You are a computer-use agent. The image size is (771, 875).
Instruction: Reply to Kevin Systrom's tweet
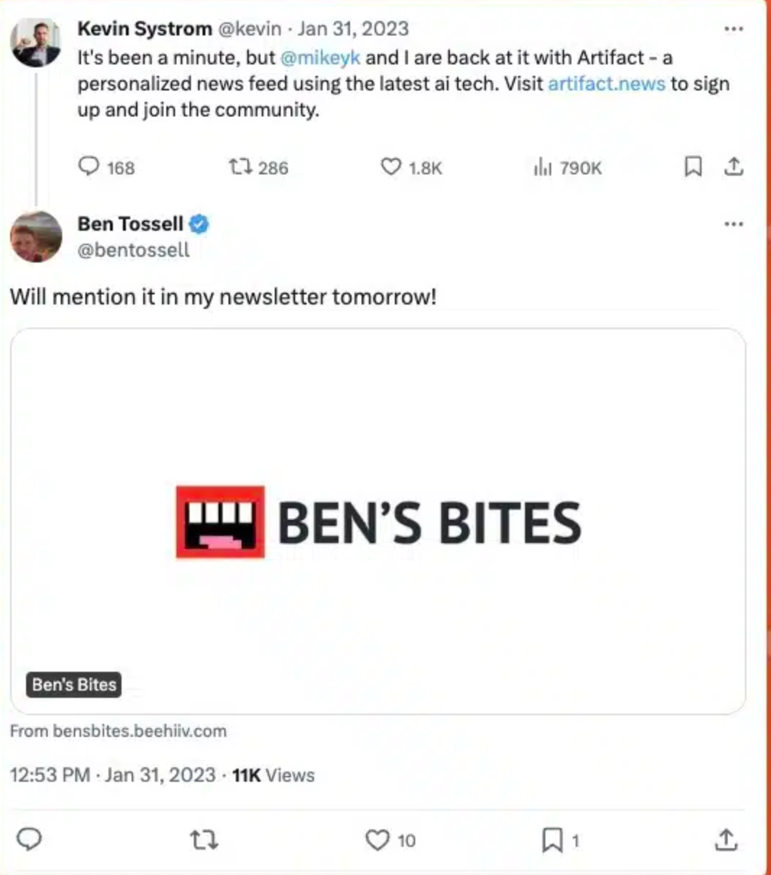(x=89, y=167)
